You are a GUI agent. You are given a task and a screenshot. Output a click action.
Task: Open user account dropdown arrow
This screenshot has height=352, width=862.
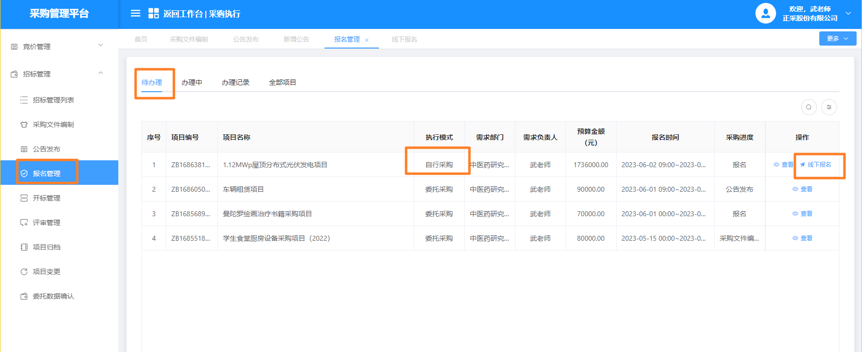[848, 14]
